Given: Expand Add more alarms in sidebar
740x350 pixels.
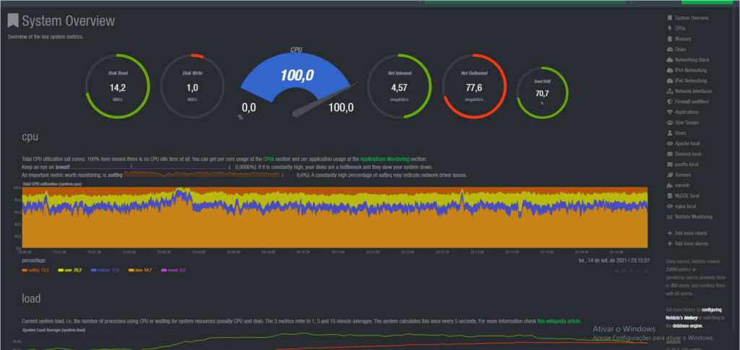Looking at the screenshot, I should pos(692,244).
